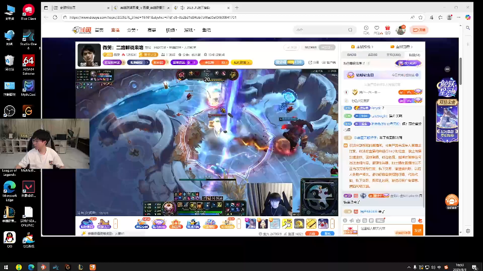The image size is (483, 271).
Task: Add page to favorites star icon
Action: pos(420,17)
